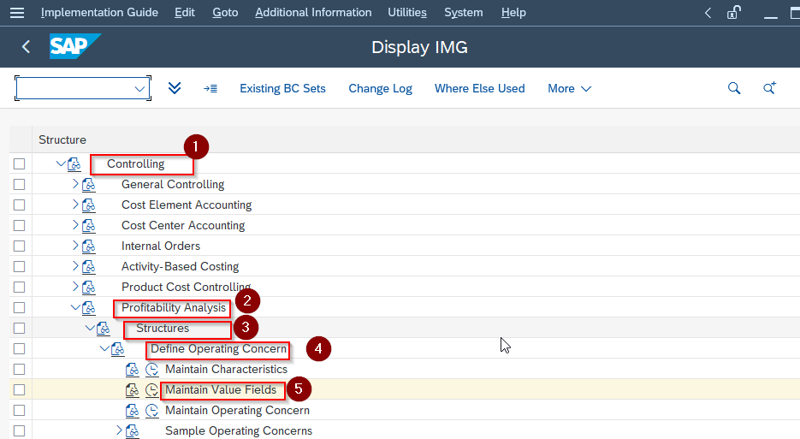Tick the checkbox for Cost Center Accounting row
800x439 pixels.
[20, 225]
